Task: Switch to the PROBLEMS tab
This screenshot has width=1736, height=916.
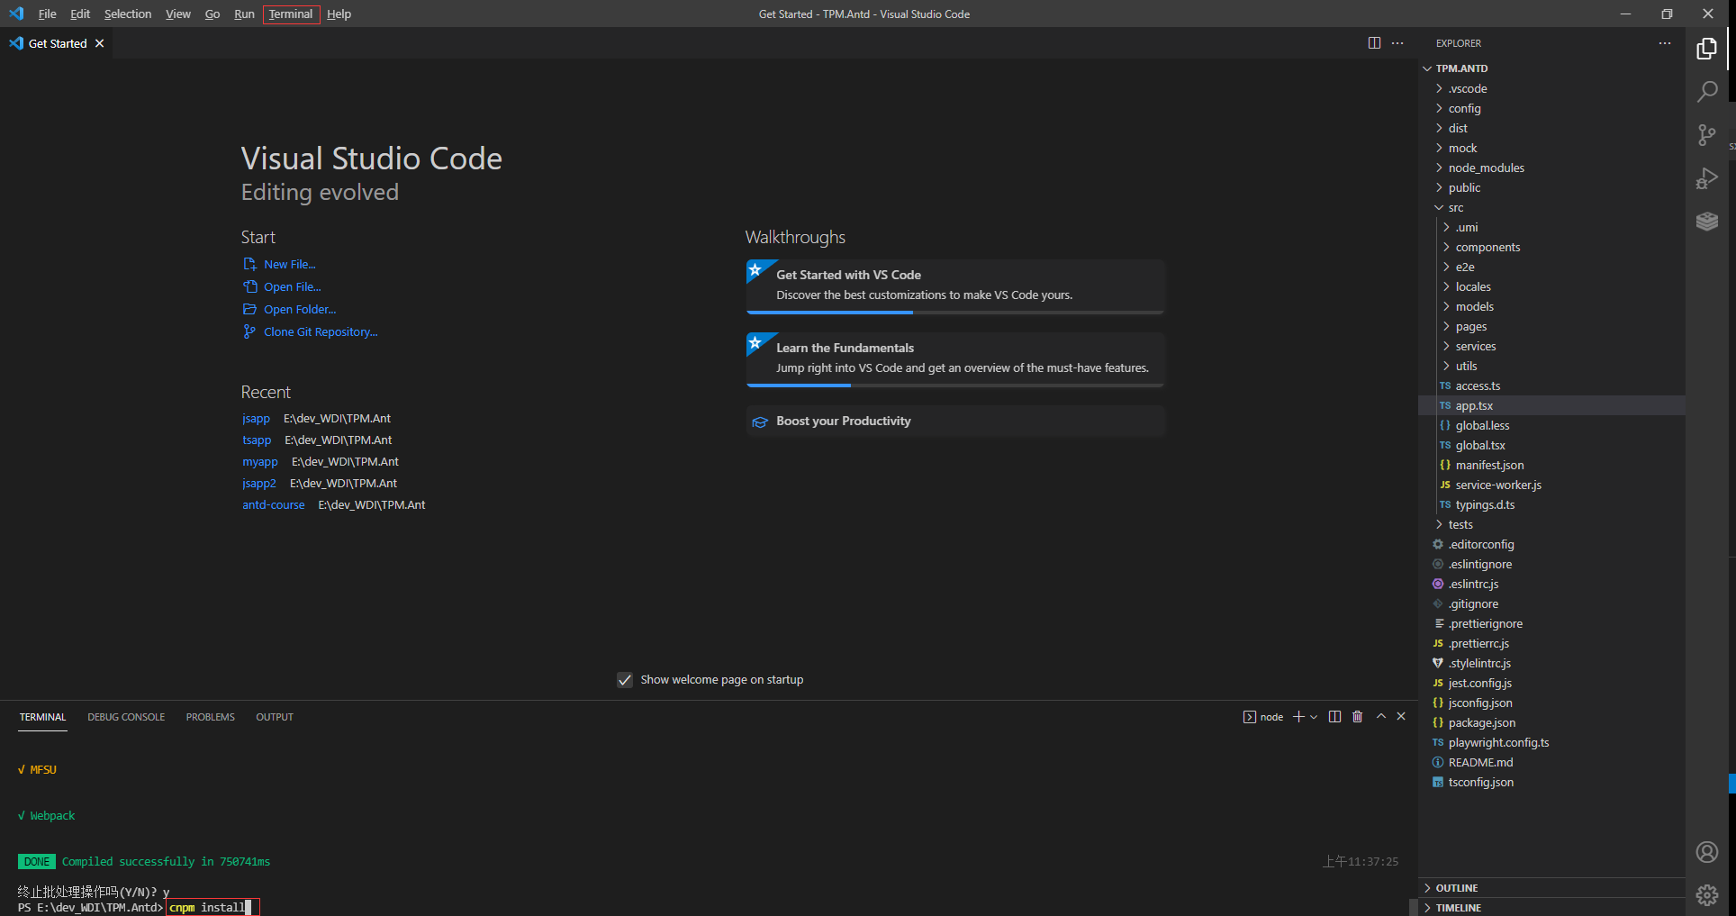Action: [x=211, y=717]
